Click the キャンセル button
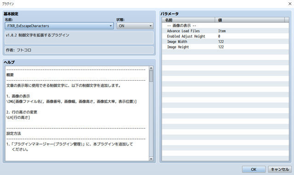Screen dimensions: 294x175 (280, 169)
